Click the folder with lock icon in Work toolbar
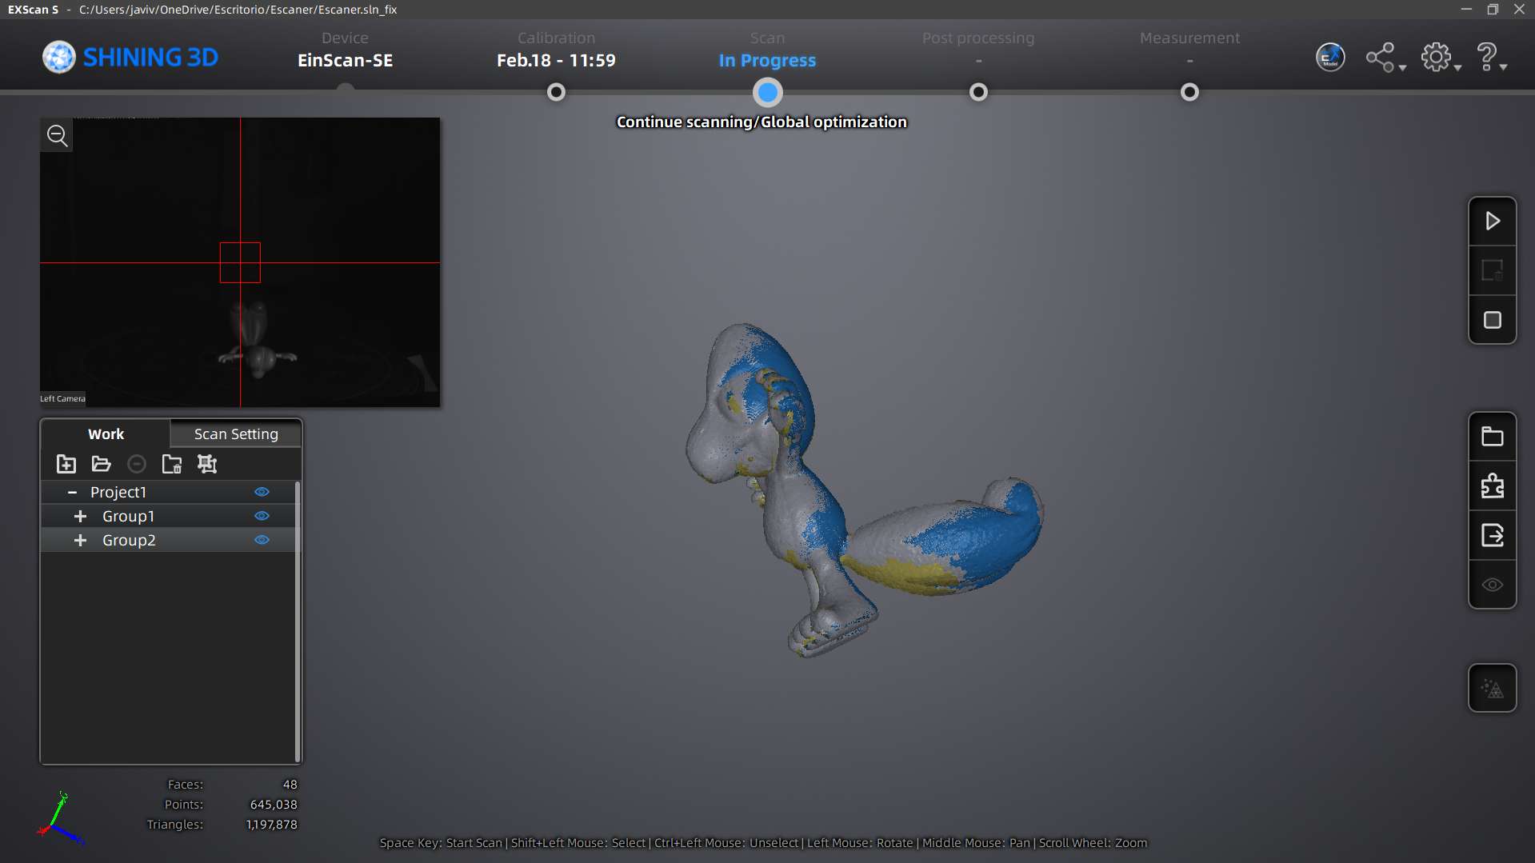The height and width of the screenshot is (863, 1535). coord(172,464)
